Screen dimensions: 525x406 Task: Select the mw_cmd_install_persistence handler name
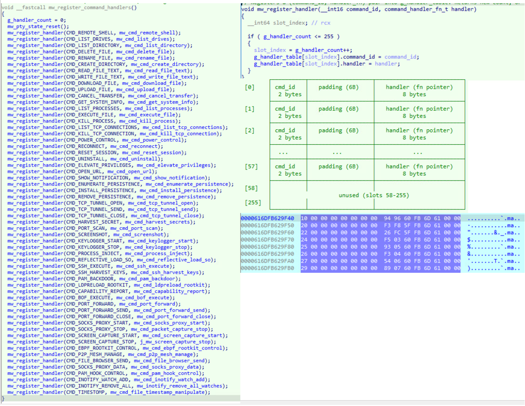[178, 190]
